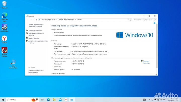
Task: Open the volume tray icon
Action: coord(161,99)
